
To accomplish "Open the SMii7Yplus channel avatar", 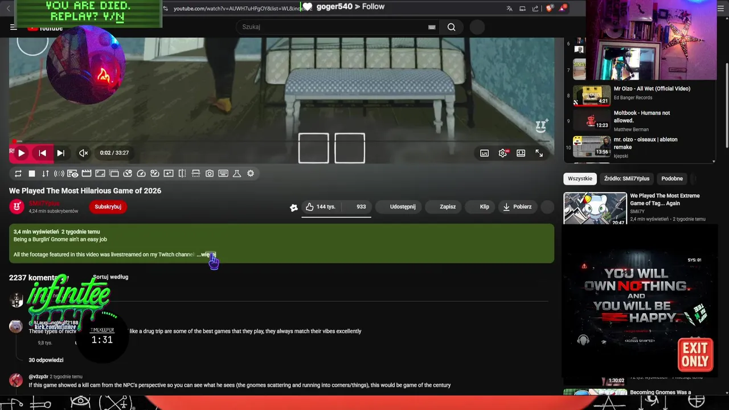I will coord(17,207).
